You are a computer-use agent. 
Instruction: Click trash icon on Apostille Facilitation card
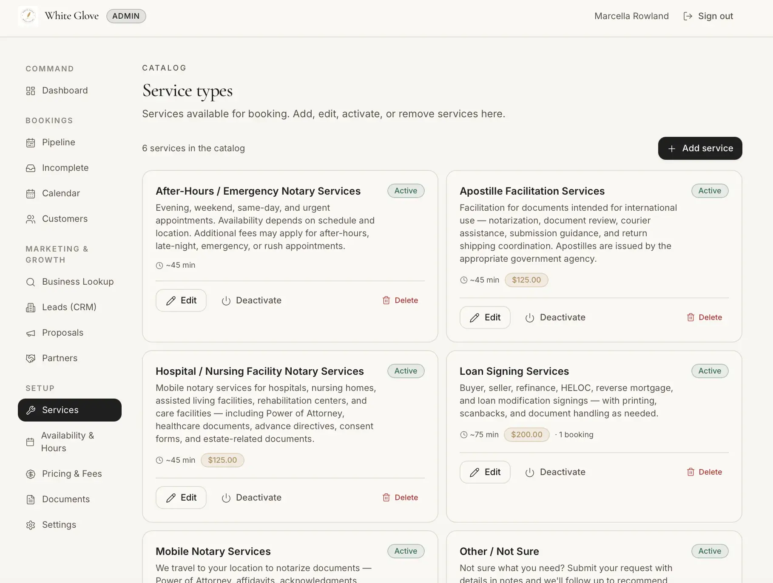coord(691,317)
